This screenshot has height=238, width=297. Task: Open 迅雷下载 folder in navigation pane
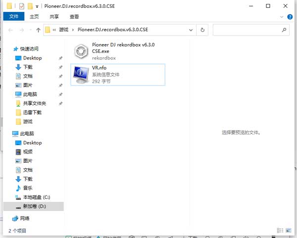point(32,112)
